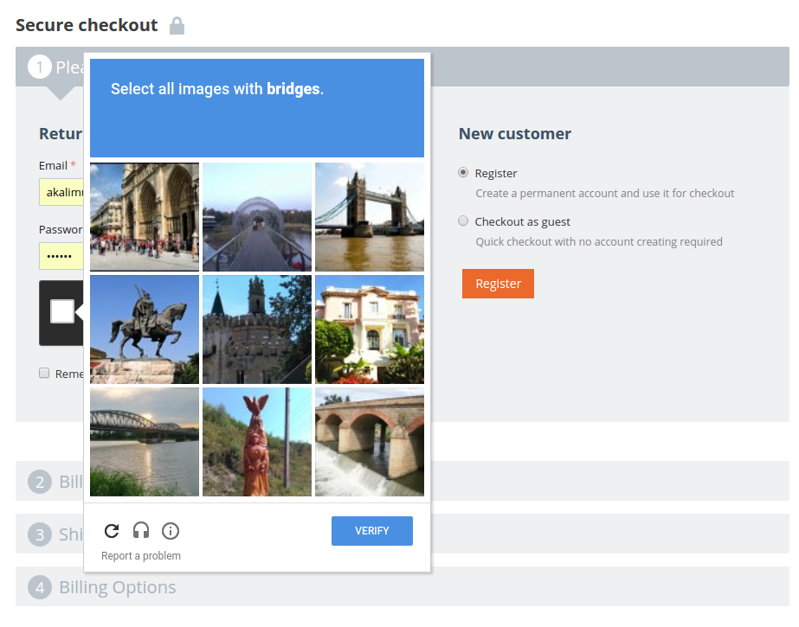Select the stone castle tower image tile

(x=257, y=329)
